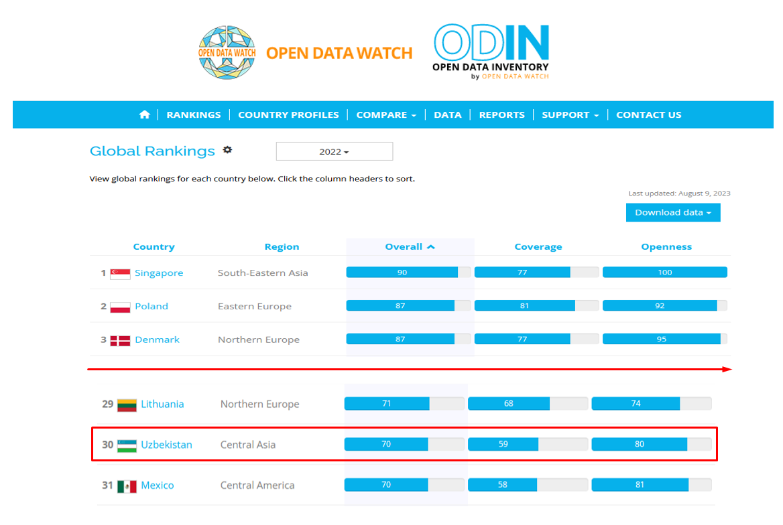Viewport: 783px width, 525px height.
Task: Click the Uzbekistan flag icon
Action: pos(127,445)
